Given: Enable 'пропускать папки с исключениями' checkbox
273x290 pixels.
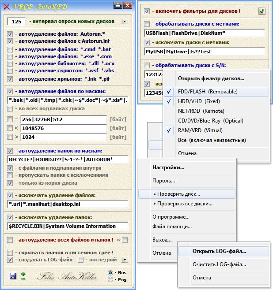Looking at the screenshot, I should pyautogui.click(x=10, y=175).
